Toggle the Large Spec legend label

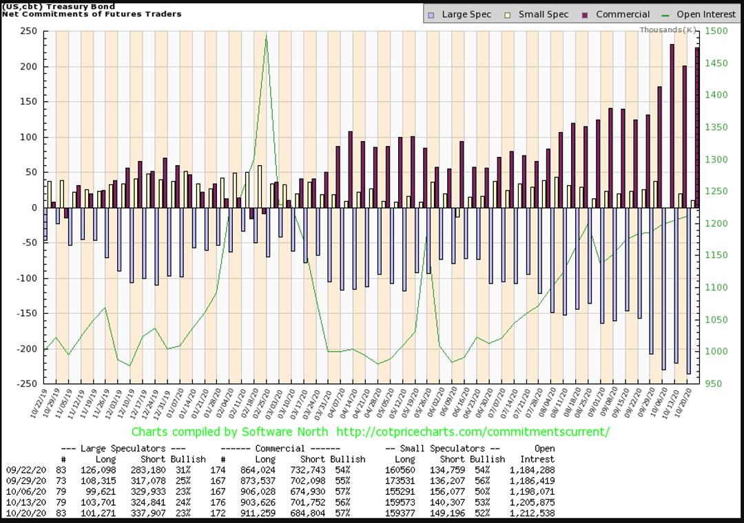pyautogui.click(x=466, y=14)
